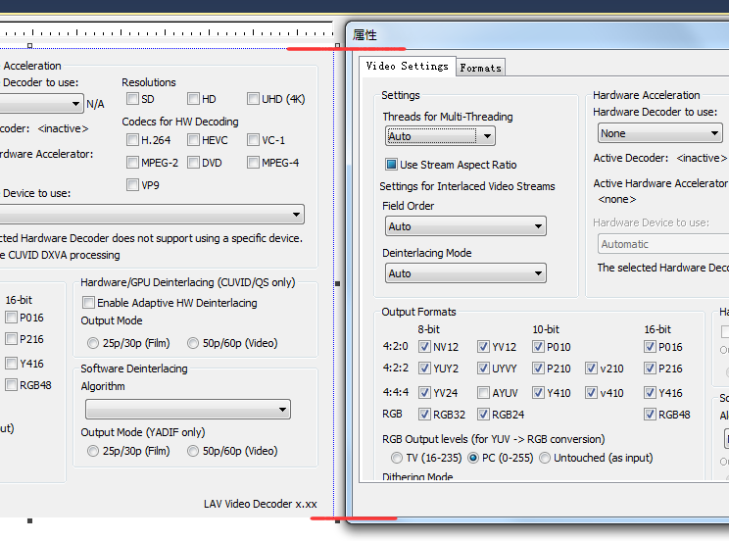Open the Field Order dropdown
Viewport: 729px width, 541px height.
pos(465,226)
